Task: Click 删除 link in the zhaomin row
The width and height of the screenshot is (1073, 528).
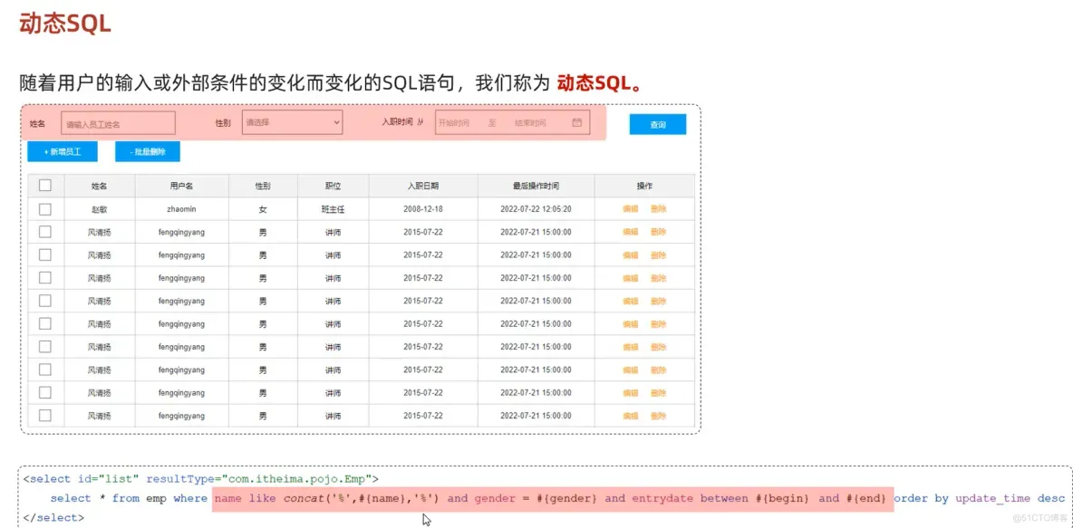Action: pyautogui.click(x=658, y=209)
